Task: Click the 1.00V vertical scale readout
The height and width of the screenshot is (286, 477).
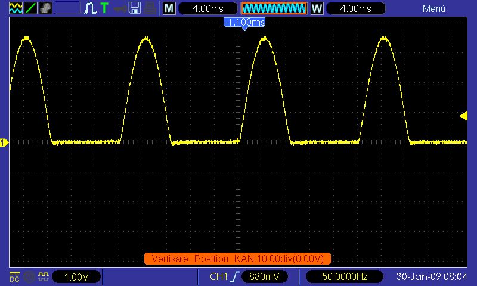Action: [x=76, y=277]
